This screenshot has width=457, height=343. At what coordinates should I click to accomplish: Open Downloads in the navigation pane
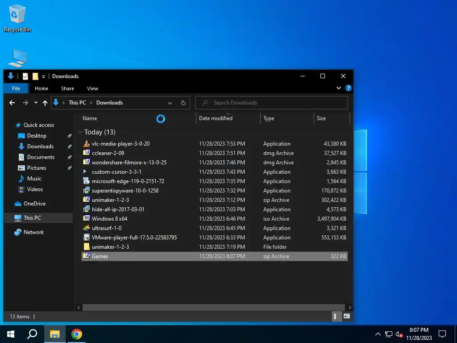(40, 146)
